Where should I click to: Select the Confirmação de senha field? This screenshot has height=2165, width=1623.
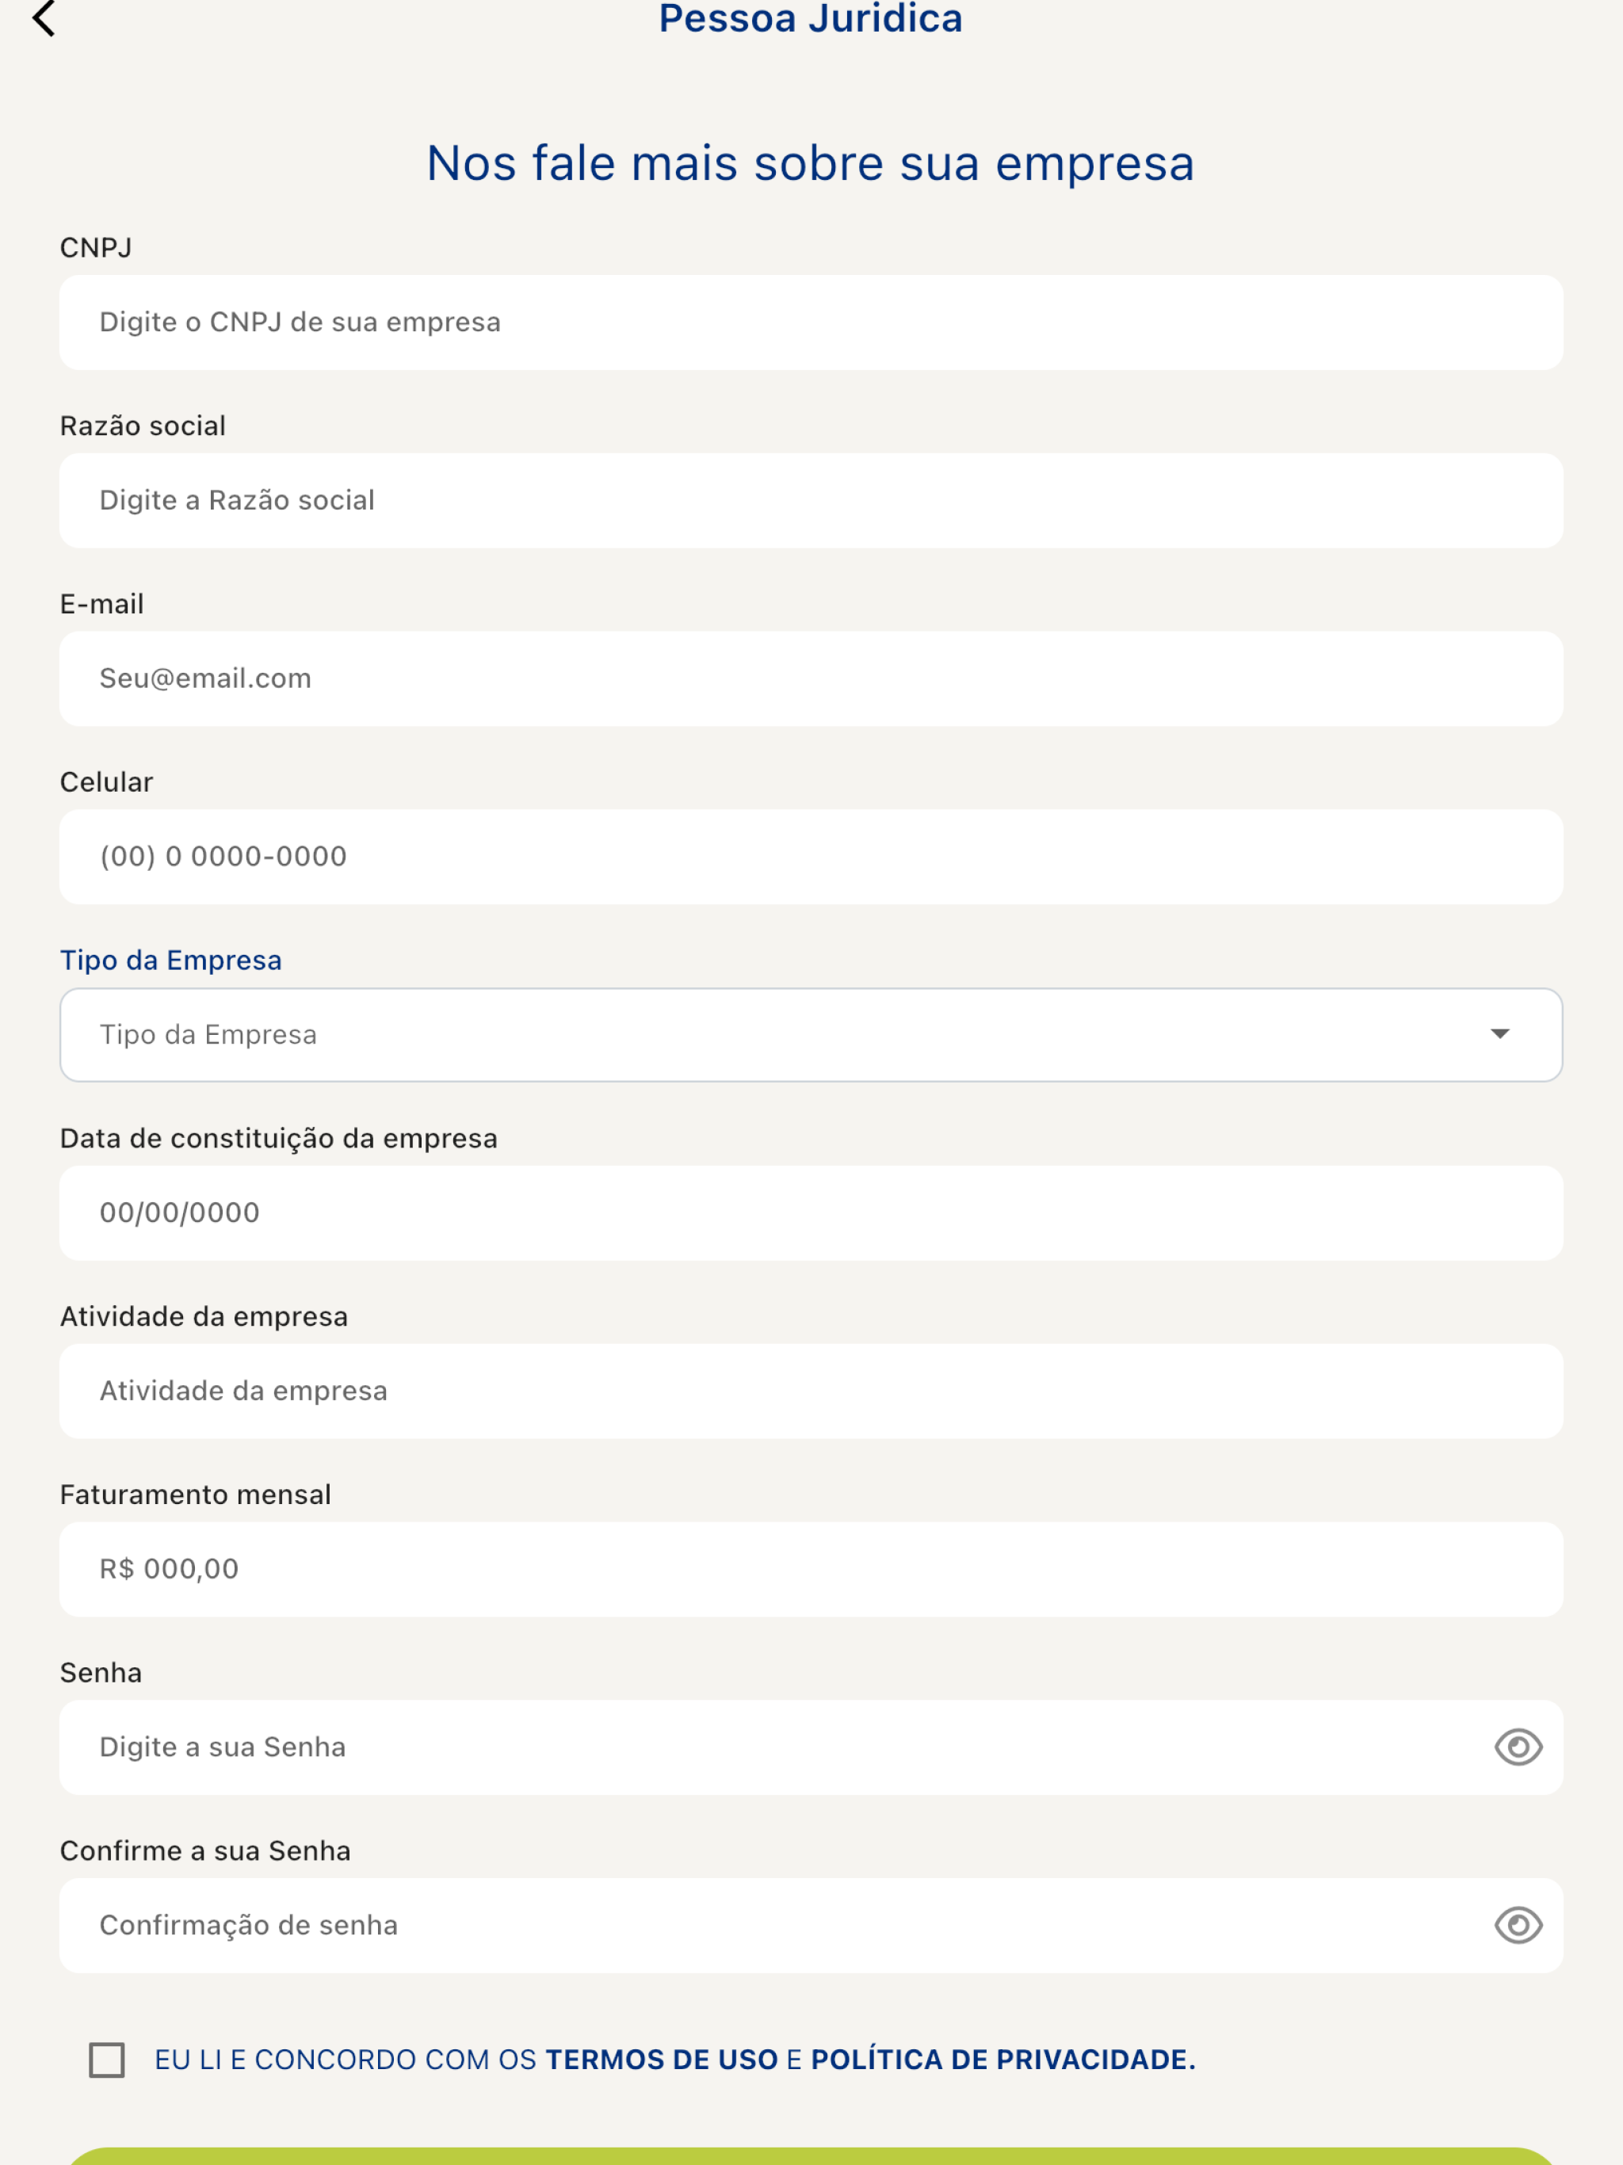pos(811,1925)
